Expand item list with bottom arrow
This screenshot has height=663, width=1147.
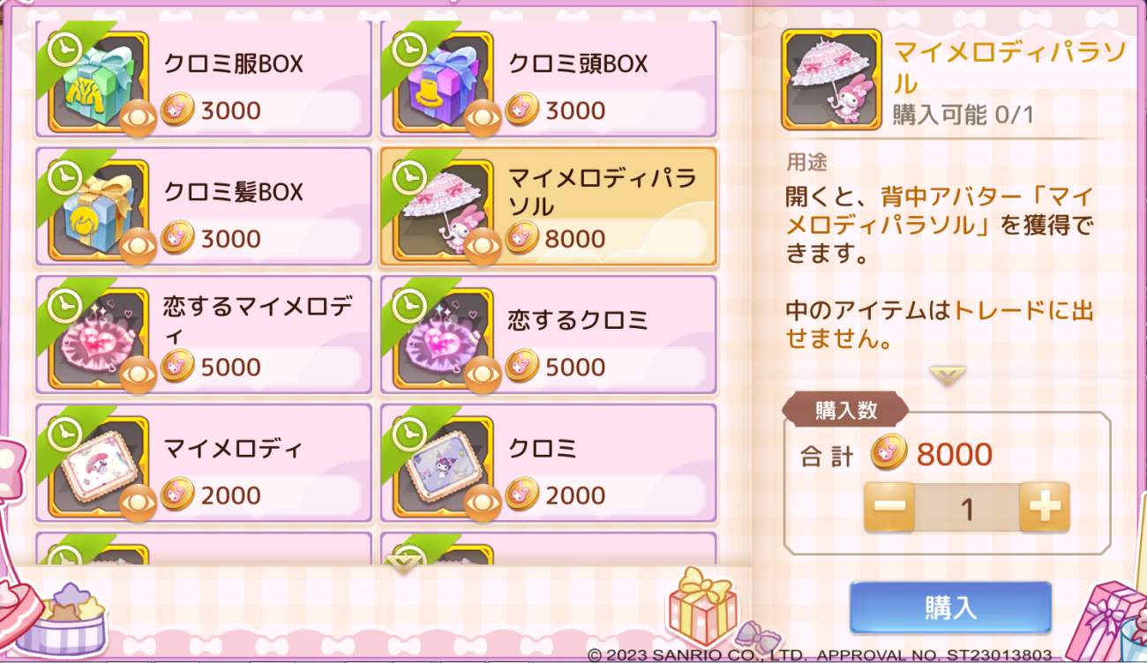pyautogui.click(x=402, y=564)
